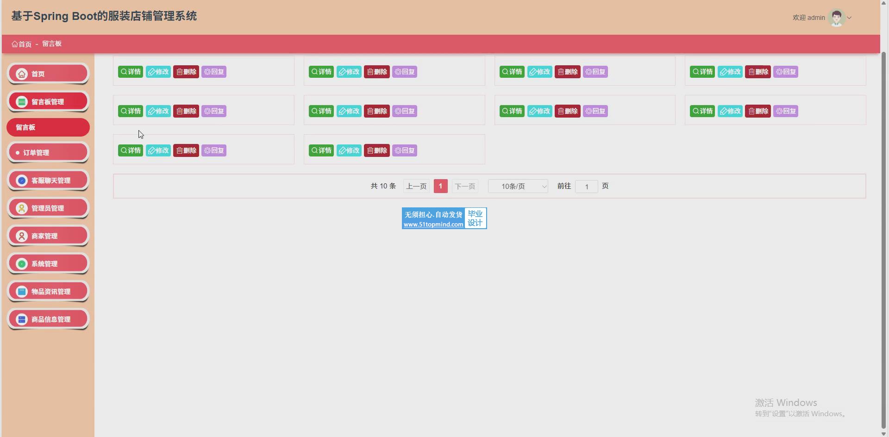Click the 51topmind advertisement banner
Image resolution: width=889 pixels, height=437 pixels.
tap(444, 218)
